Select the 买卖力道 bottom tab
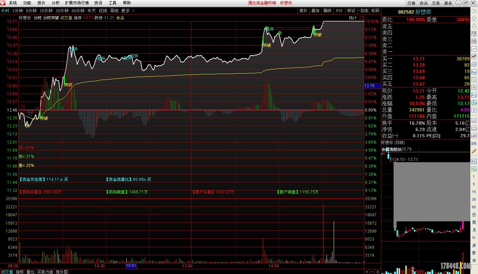The height and width of the screenshot is (274, 478). tap(45, 272)
